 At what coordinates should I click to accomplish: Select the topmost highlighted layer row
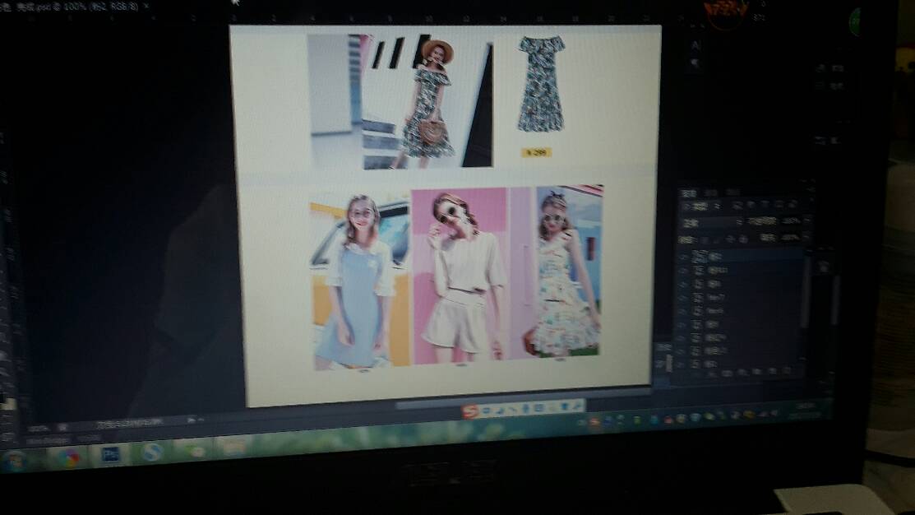coord(742,257)
